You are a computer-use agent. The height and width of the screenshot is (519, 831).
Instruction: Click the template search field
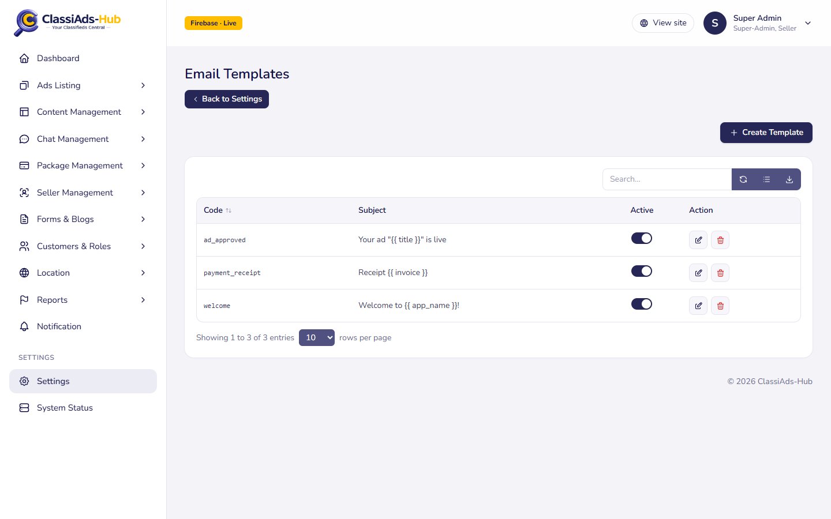667,179
